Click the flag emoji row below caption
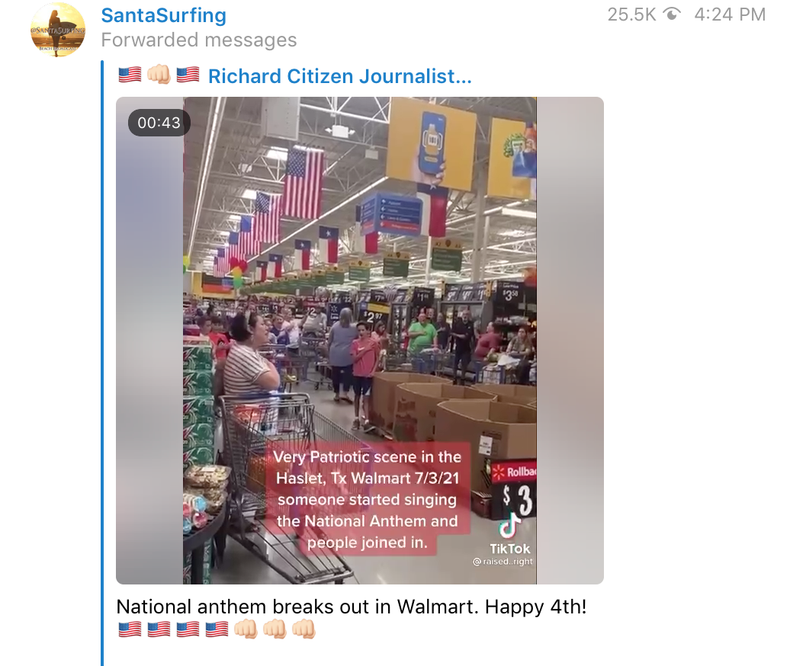The width and height of the screenshot is (790, 666). coord(173,629)
